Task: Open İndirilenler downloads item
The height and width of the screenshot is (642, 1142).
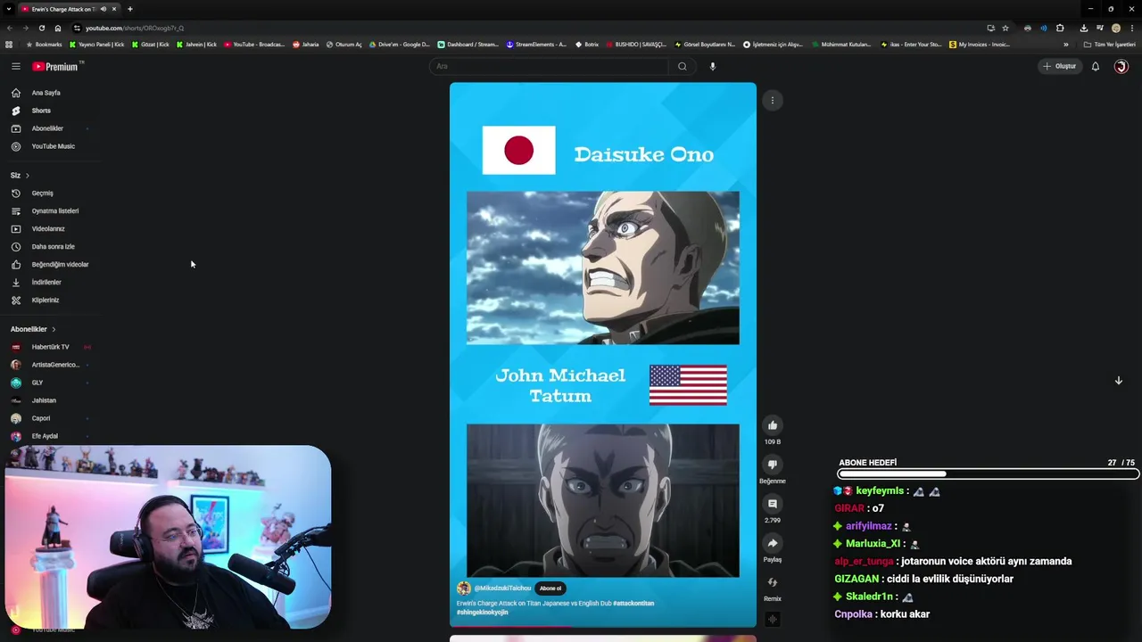Action: point(46,283)
